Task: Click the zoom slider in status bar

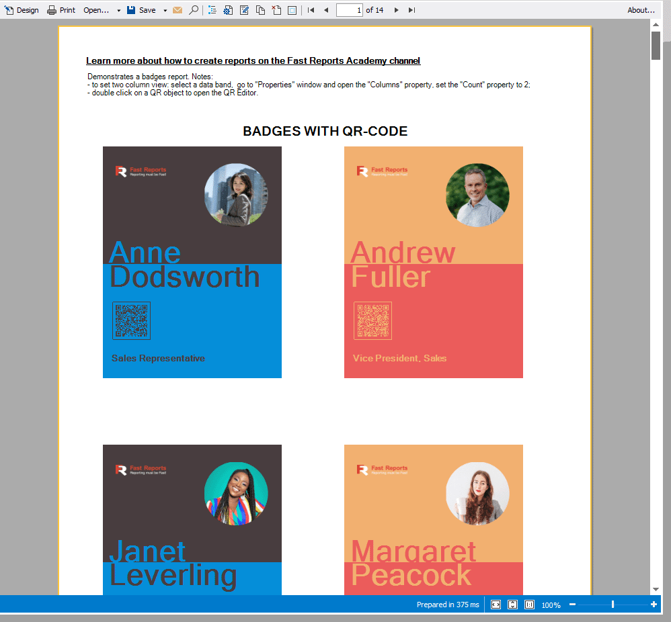Action: coord(612,605)
